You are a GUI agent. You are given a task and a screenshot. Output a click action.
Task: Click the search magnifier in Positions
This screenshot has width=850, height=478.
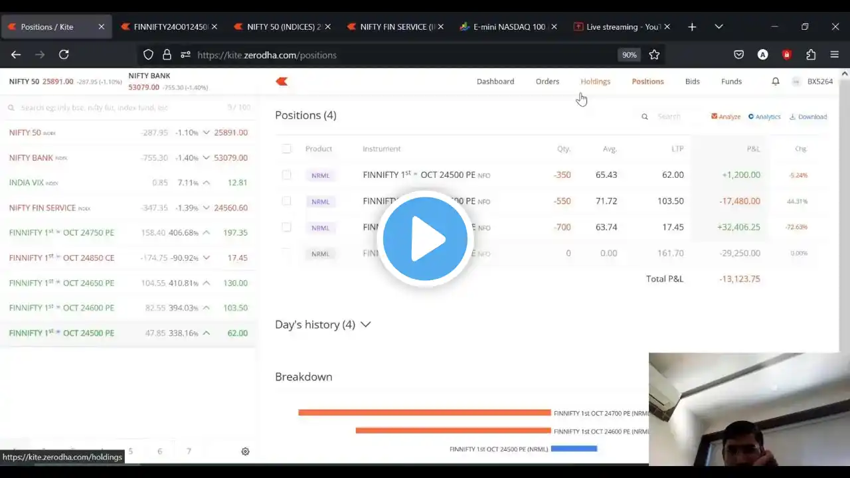pyautogui.click(x=644, y=117)
